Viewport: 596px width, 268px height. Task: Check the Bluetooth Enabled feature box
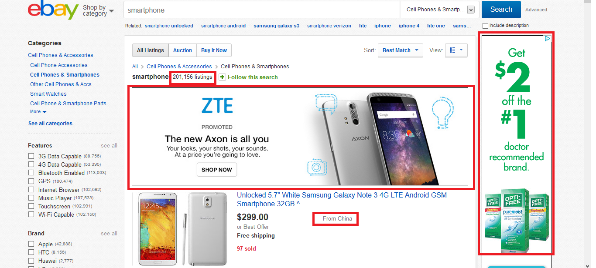pos(31,173)
